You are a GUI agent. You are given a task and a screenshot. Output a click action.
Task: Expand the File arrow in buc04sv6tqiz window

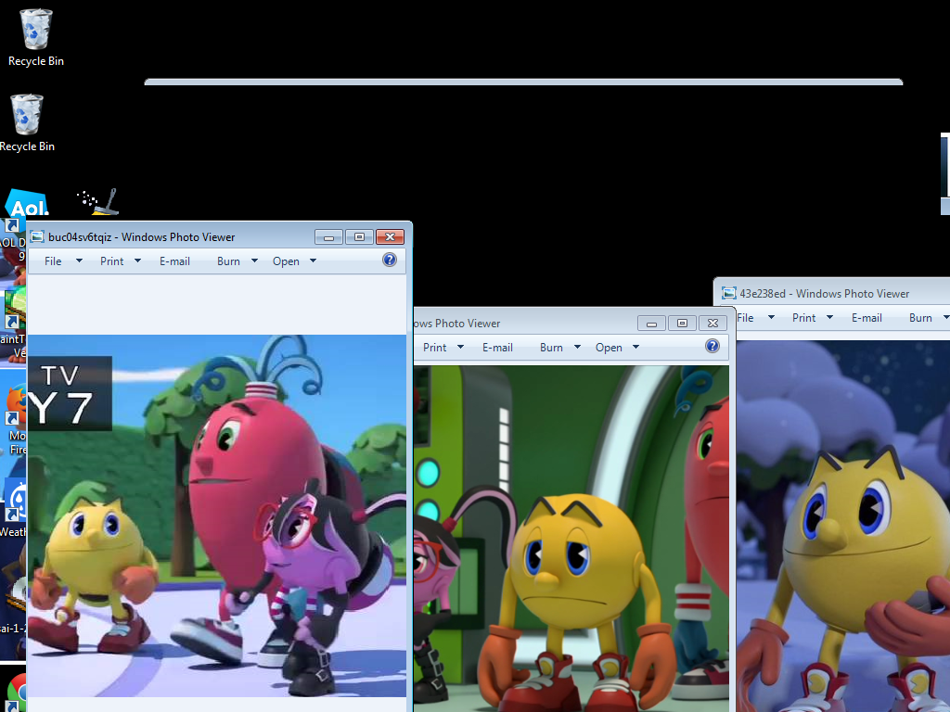pos(80,261)
